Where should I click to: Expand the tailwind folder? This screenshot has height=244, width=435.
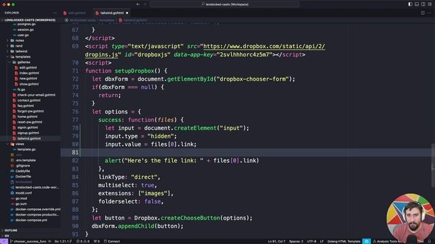point(21,52)
